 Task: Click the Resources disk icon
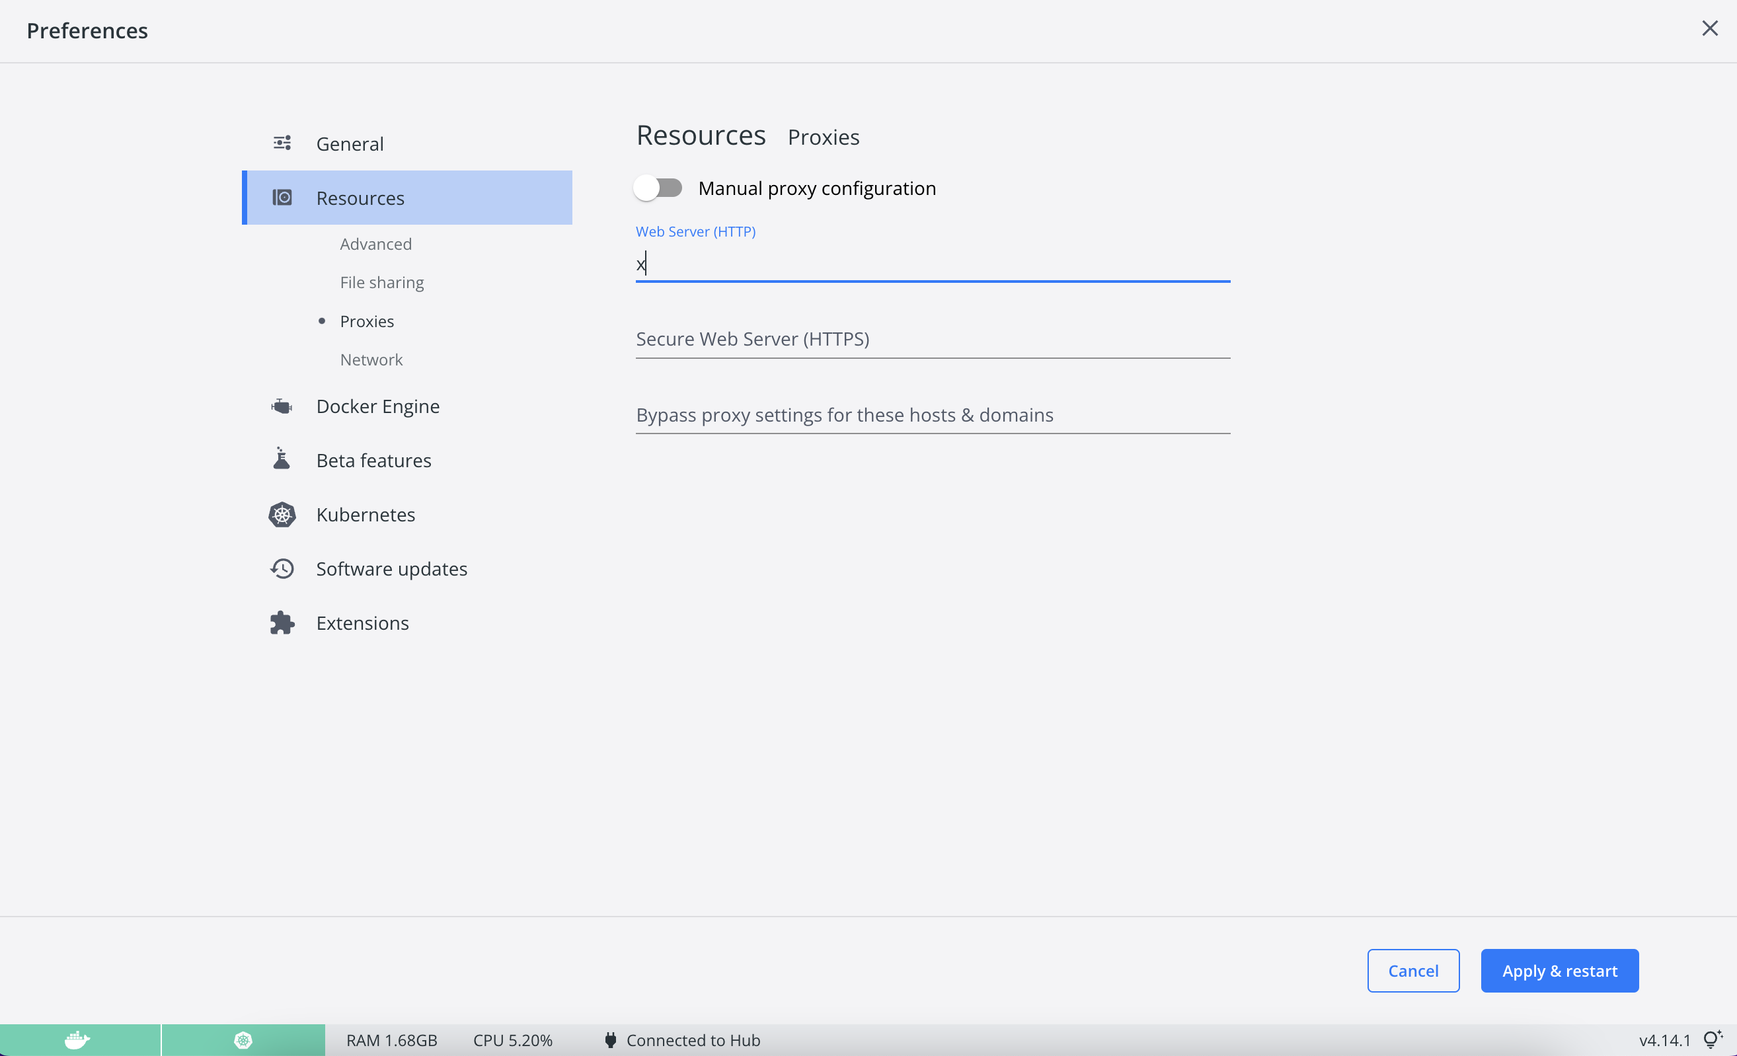tap(282, 198)
